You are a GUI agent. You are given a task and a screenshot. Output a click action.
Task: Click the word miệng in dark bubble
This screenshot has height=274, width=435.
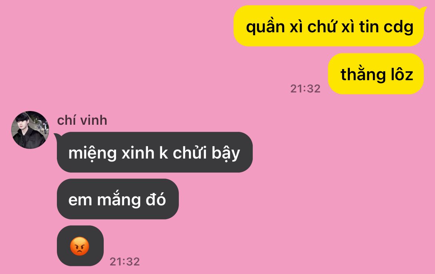(92, 153)
